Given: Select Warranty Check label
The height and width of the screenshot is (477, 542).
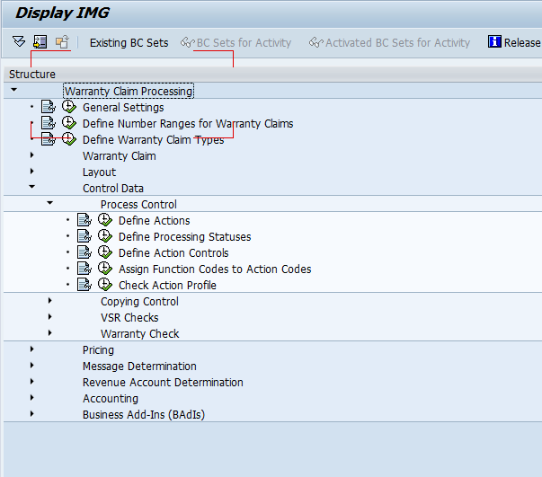Looking at the screenshot, I should (140, 334).
